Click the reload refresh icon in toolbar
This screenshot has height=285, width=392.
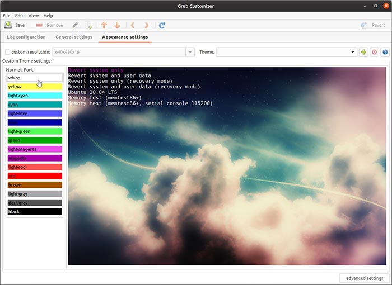tap(162, 25)
